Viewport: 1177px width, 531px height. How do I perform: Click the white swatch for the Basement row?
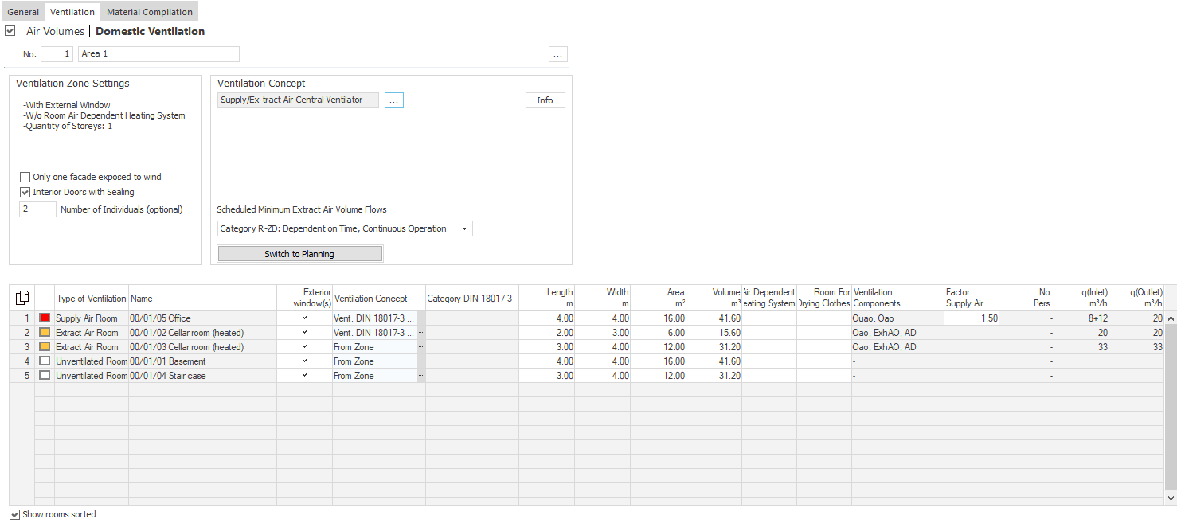coord(45,361)
